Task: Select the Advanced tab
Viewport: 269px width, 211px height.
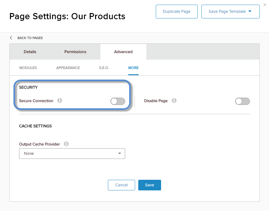Action: pyautogui.click(x=123, y=52)
